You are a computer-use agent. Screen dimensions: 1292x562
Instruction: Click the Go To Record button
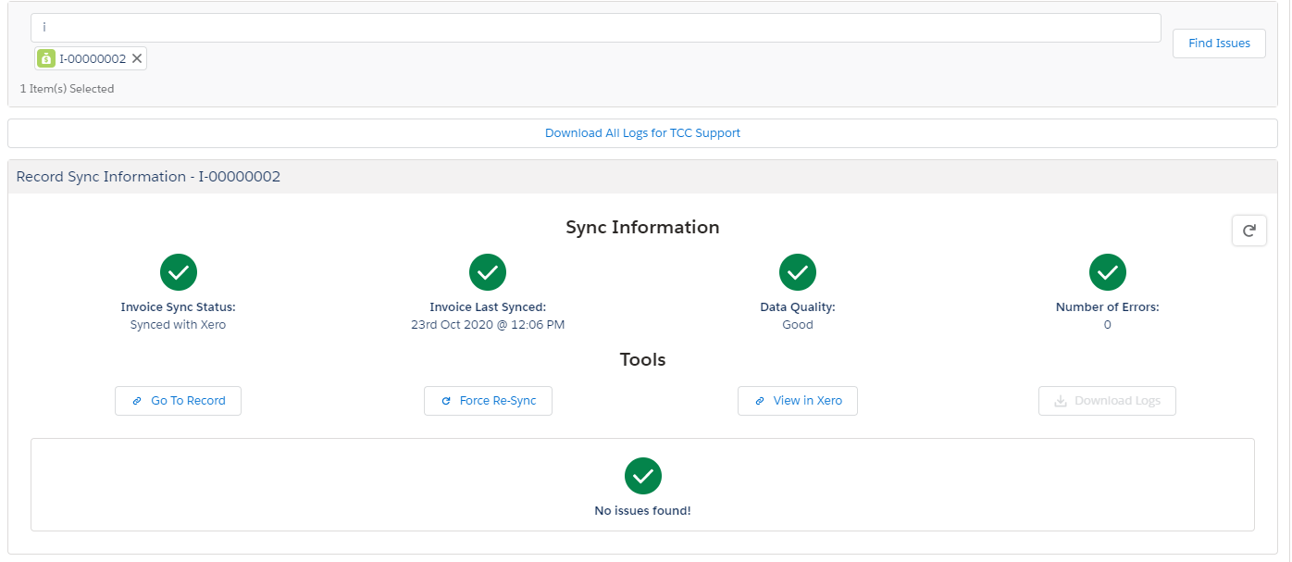tap(178, 400)
